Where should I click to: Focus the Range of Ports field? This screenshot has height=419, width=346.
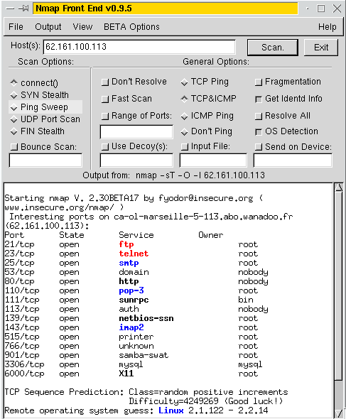pos(136,132)
